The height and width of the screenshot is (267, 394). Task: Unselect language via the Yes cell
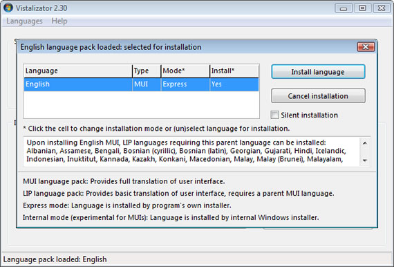click(x=234, y=84)
